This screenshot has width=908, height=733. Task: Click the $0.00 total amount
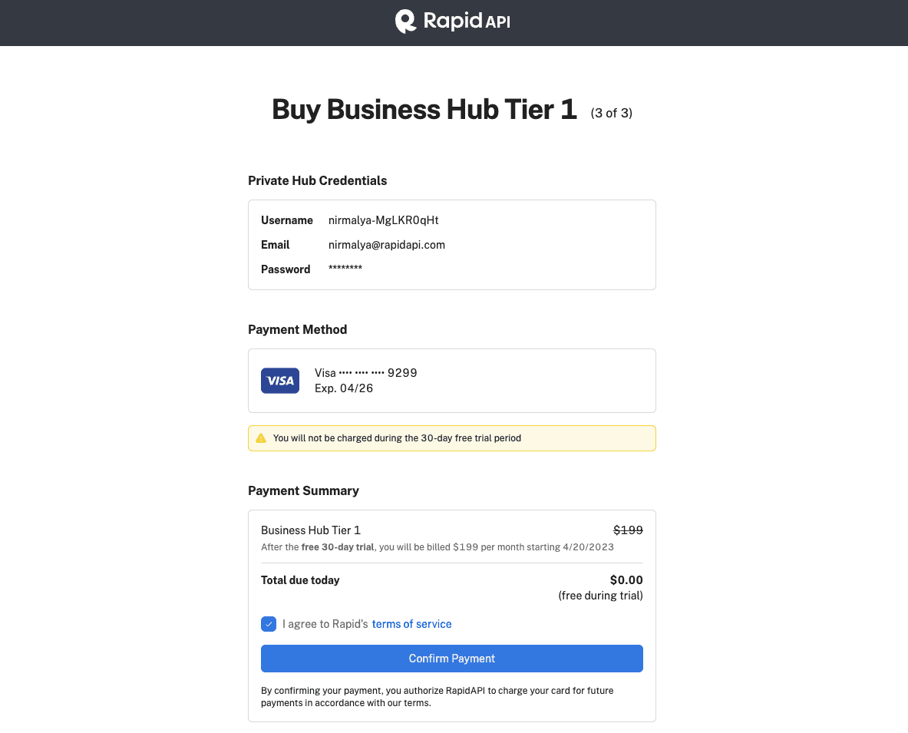(626, 580)
